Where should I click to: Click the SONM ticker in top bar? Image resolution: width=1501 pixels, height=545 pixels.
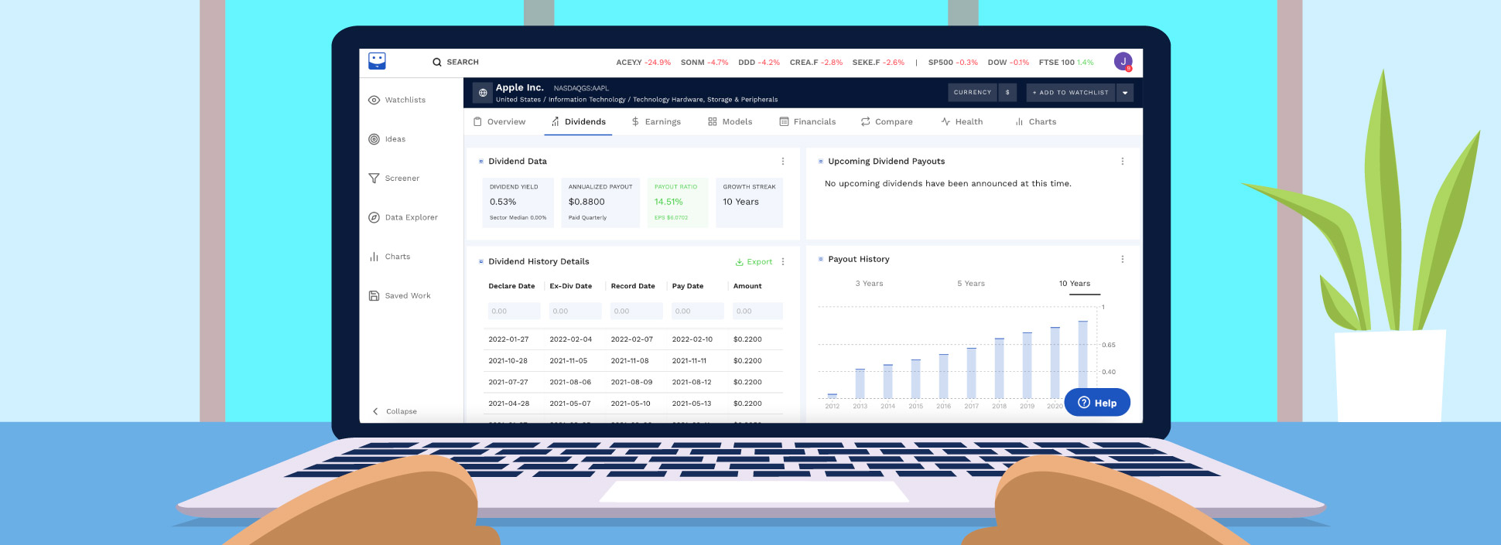704,62
